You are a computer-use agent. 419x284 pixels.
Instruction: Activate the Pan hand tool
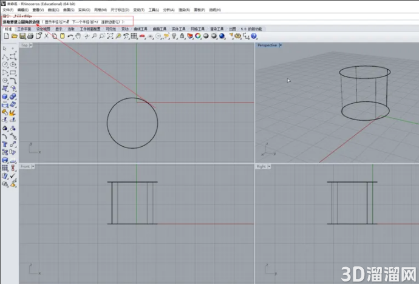pyautogui.click(x=78, y=36)
